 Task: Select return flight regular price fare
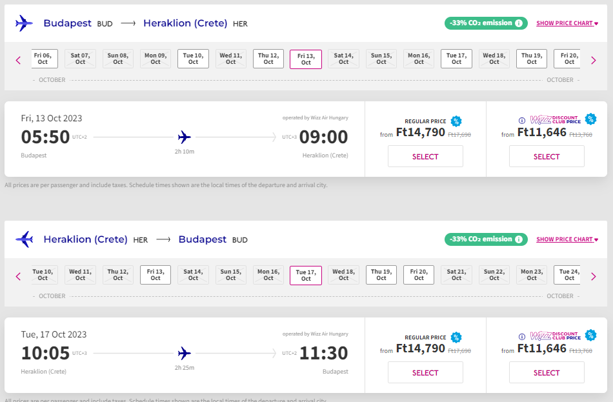click(x=425, y=373)
